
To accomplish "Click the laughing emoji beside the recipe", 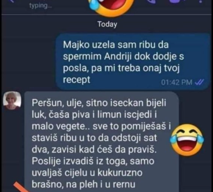I will (187, 140).
